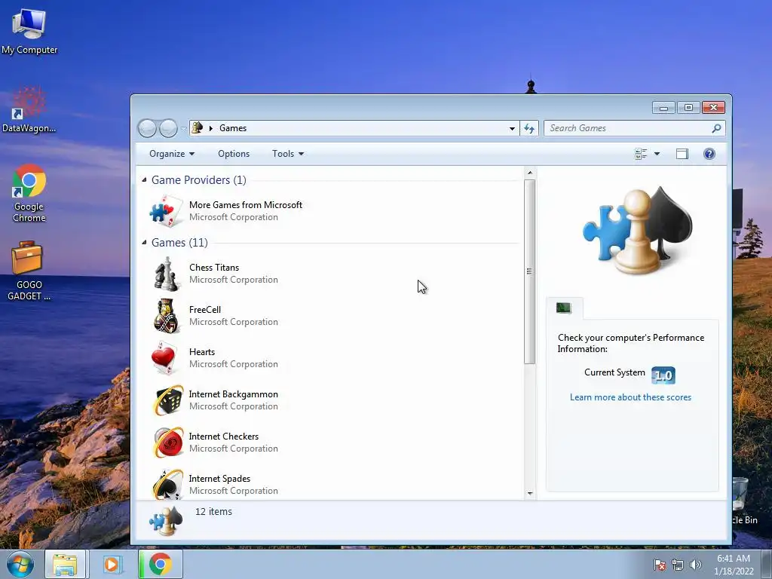Open the view options dropdown arrow
This screenshot has width=772, height=579.
coord(657,154)
